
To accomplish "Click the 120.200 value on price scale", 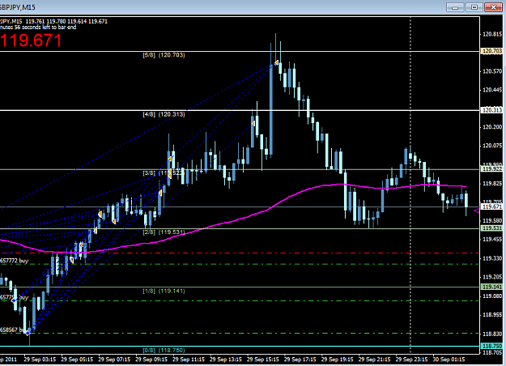I will coord(492,127).
